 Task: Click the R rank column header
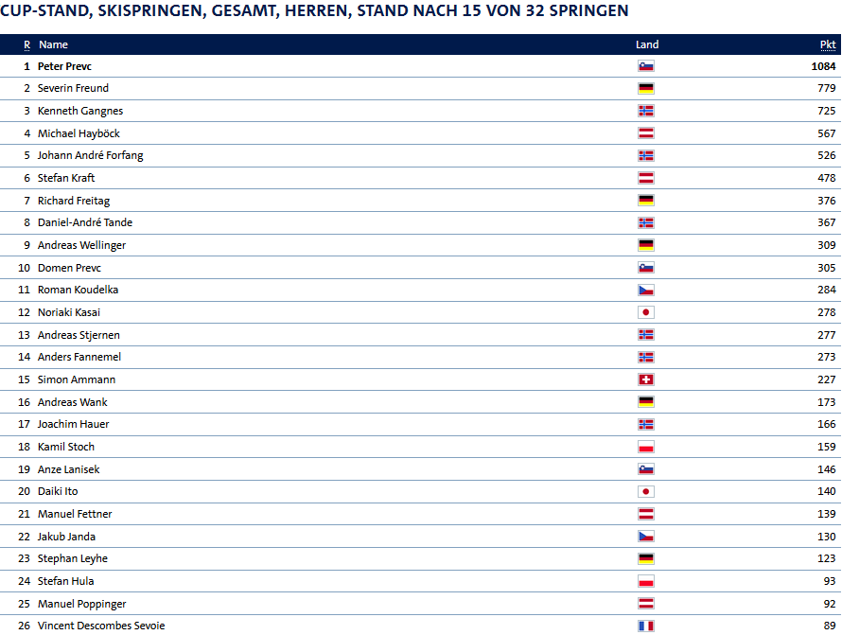(26, 44)
